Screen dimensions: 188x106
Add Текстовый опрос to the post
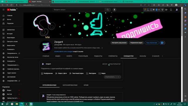76,73
